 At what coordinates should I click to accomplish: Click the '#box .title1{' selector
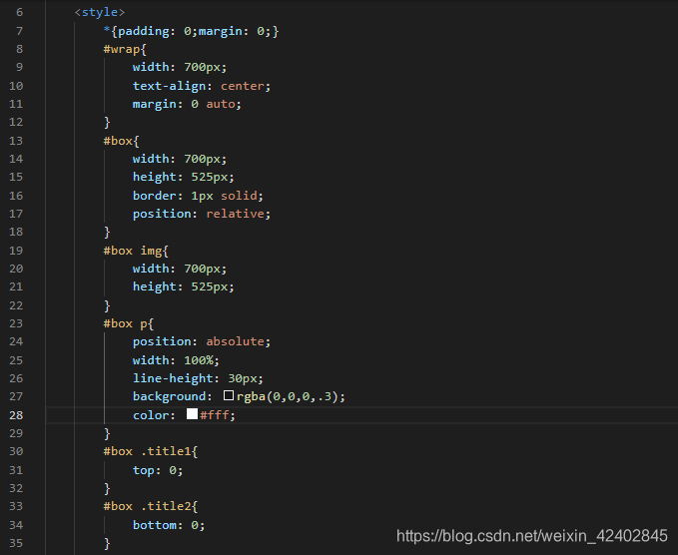[151, 452]
